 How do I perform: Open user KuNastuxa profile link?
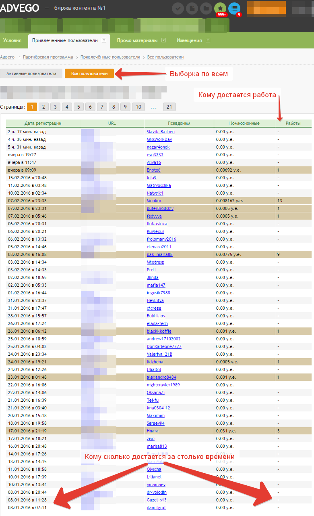pos(157,224)
